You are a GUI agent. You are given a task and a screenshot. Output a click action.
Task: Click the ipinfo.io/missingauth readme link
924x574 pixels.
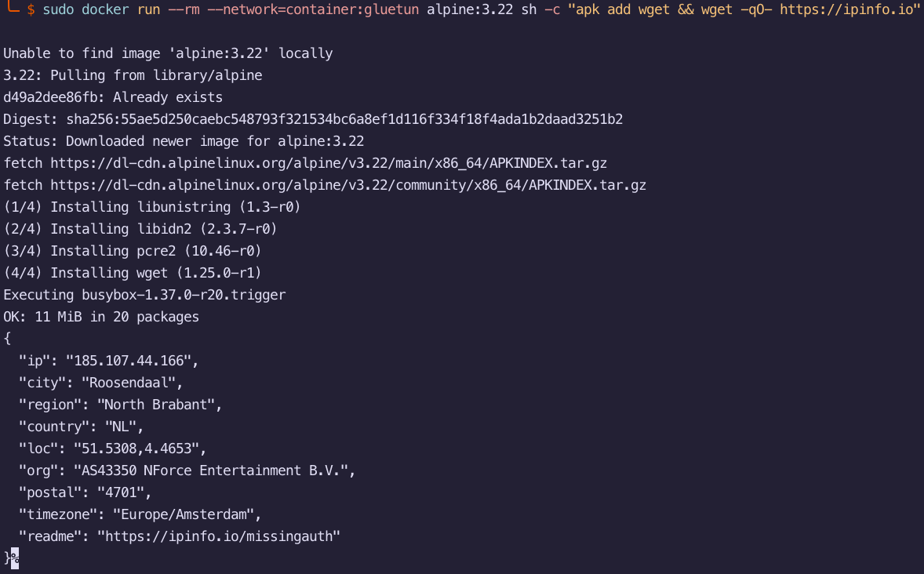tap(223, 536)
